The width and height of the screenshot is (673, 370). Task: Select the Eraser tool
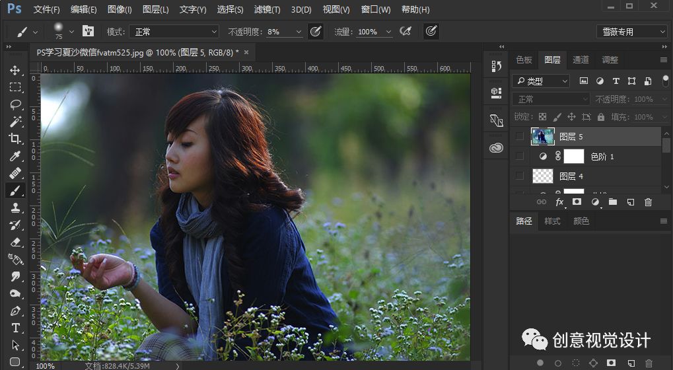click(15, 242)
